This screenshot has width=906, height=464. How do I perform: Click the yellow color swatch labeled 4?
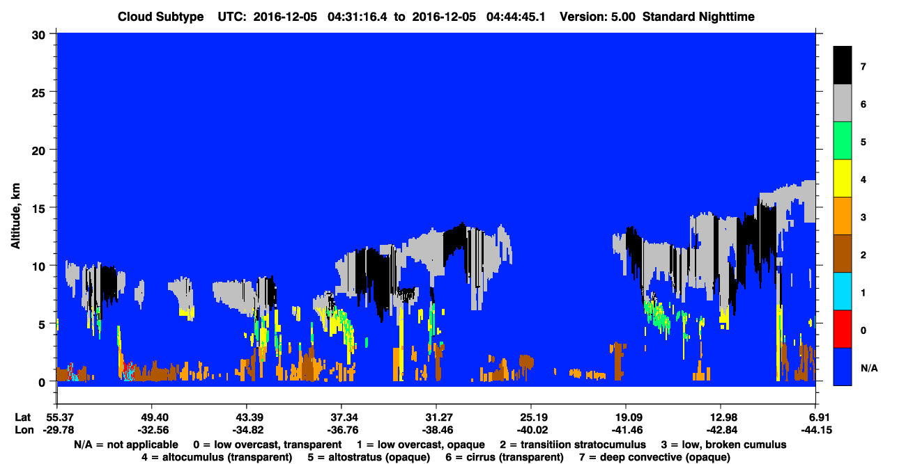843,179
